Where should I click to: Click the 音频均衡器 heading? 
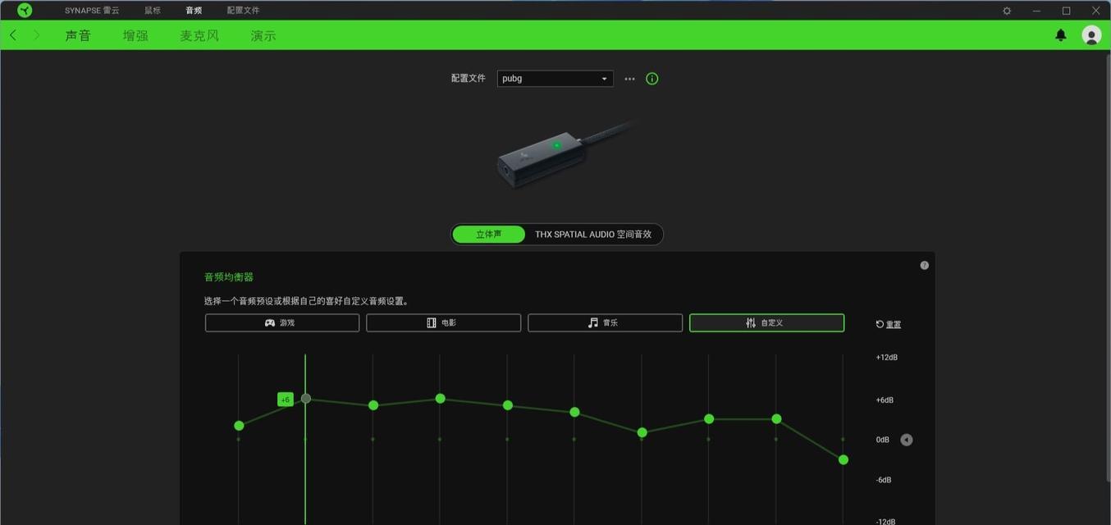point(229,277)
